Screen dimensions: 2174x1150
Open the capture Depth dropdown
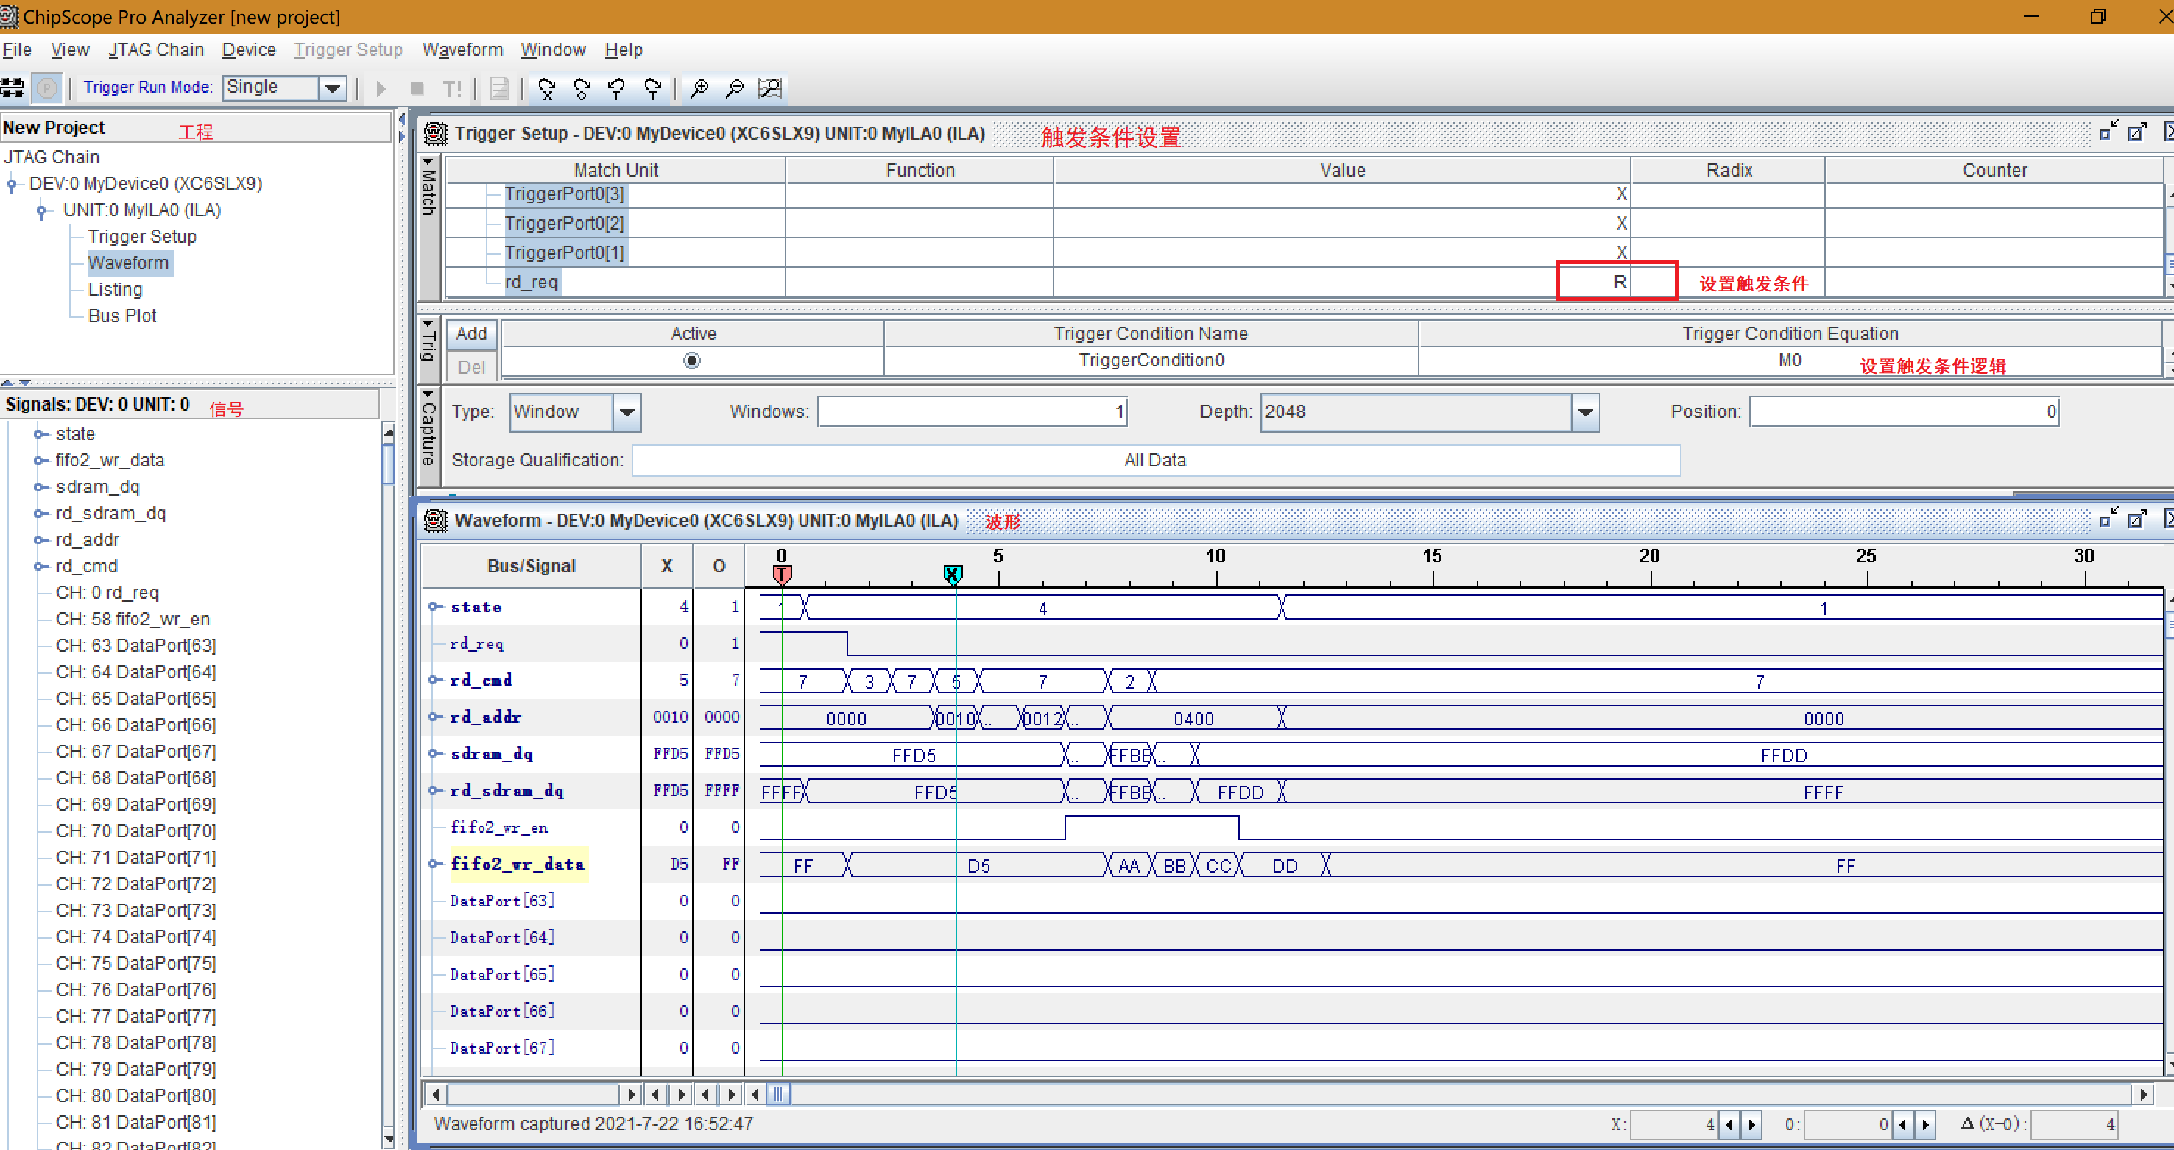pyautogui.click(x=1585, y=413)
